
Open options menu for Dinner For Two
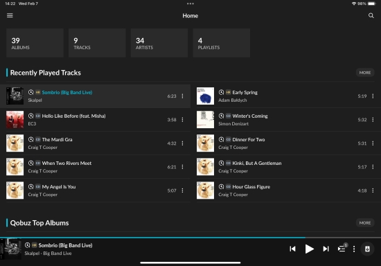pyautogui.click(x=373, y=143)
